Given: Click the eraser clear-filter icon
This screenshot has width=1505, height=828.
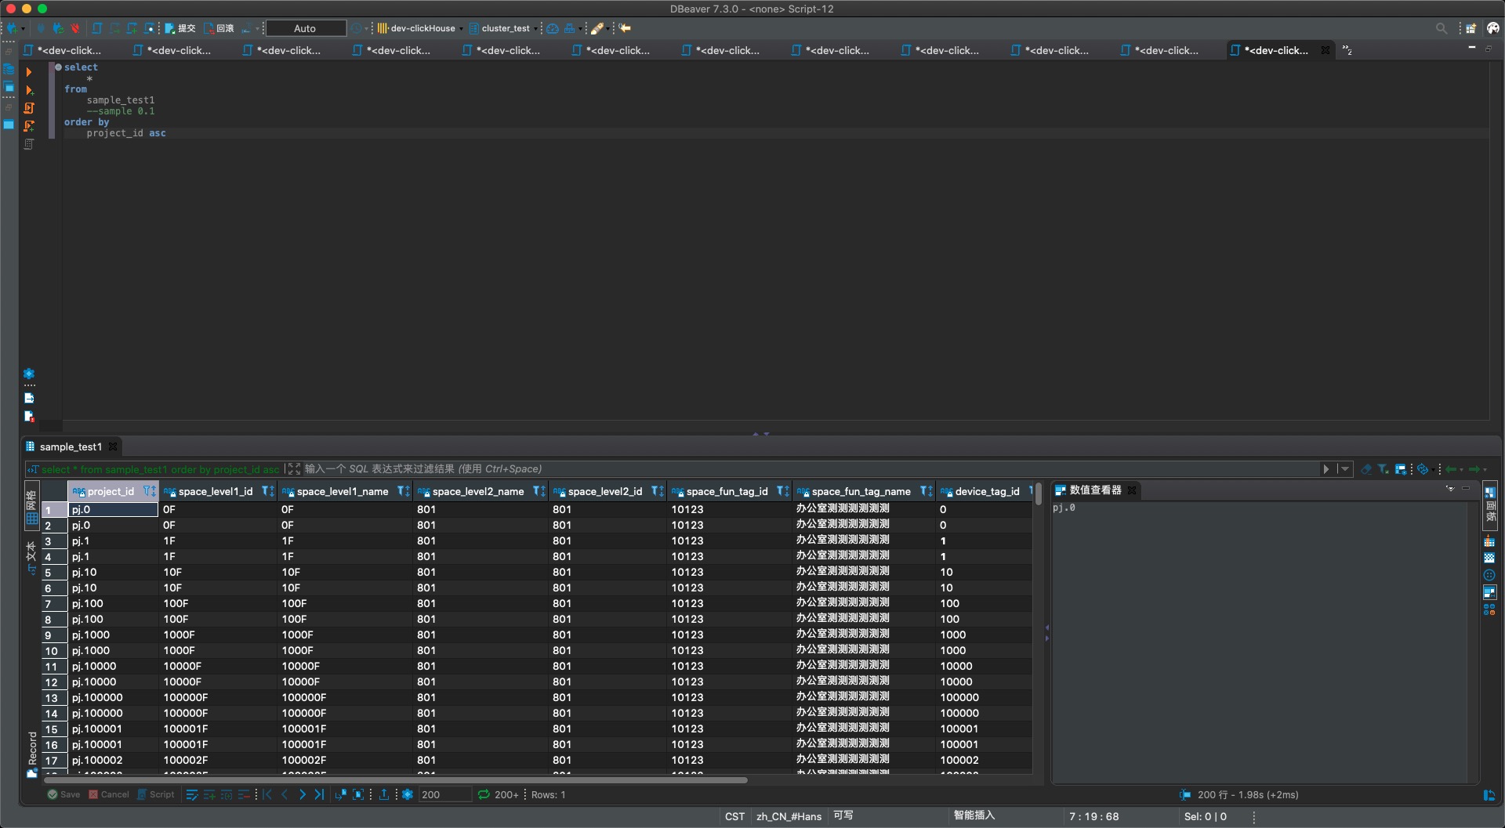Looking at the screenshot, I should click(1366, 469).
